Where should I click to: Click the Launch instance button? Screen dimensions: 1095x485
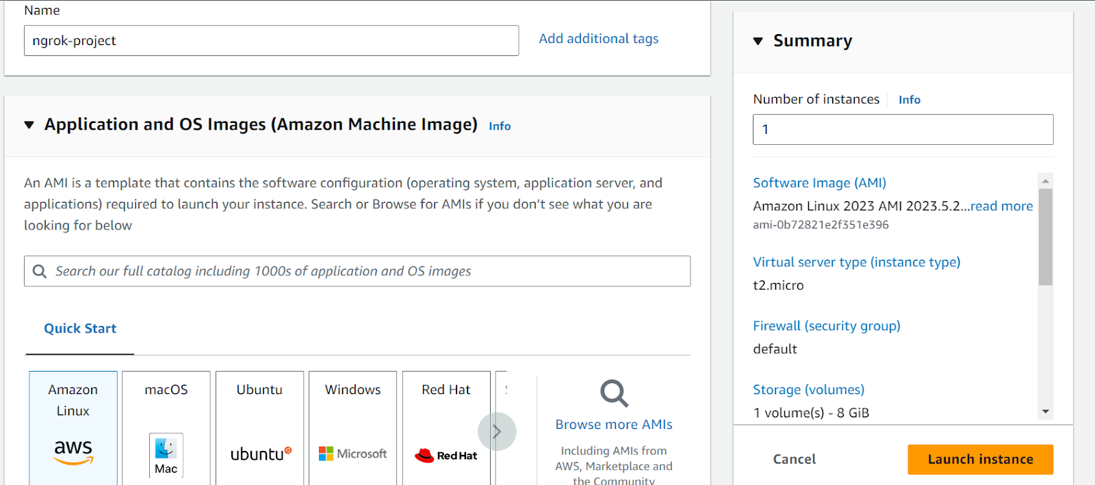pos(980,459)
